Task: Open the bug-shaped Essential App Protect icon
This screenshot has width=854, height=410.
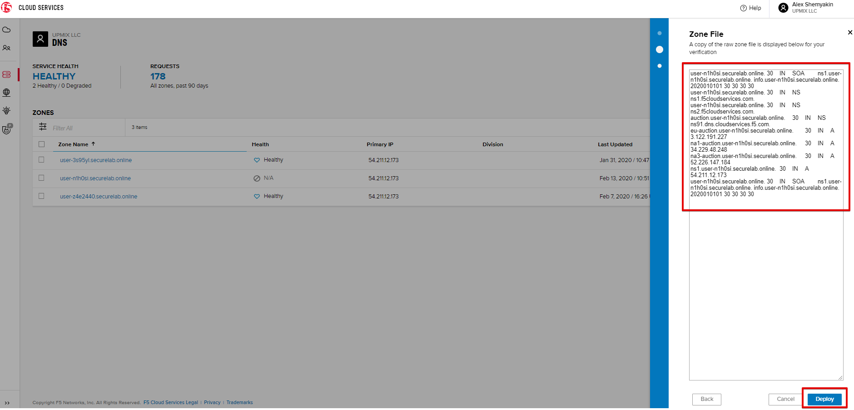Action: 6,111
